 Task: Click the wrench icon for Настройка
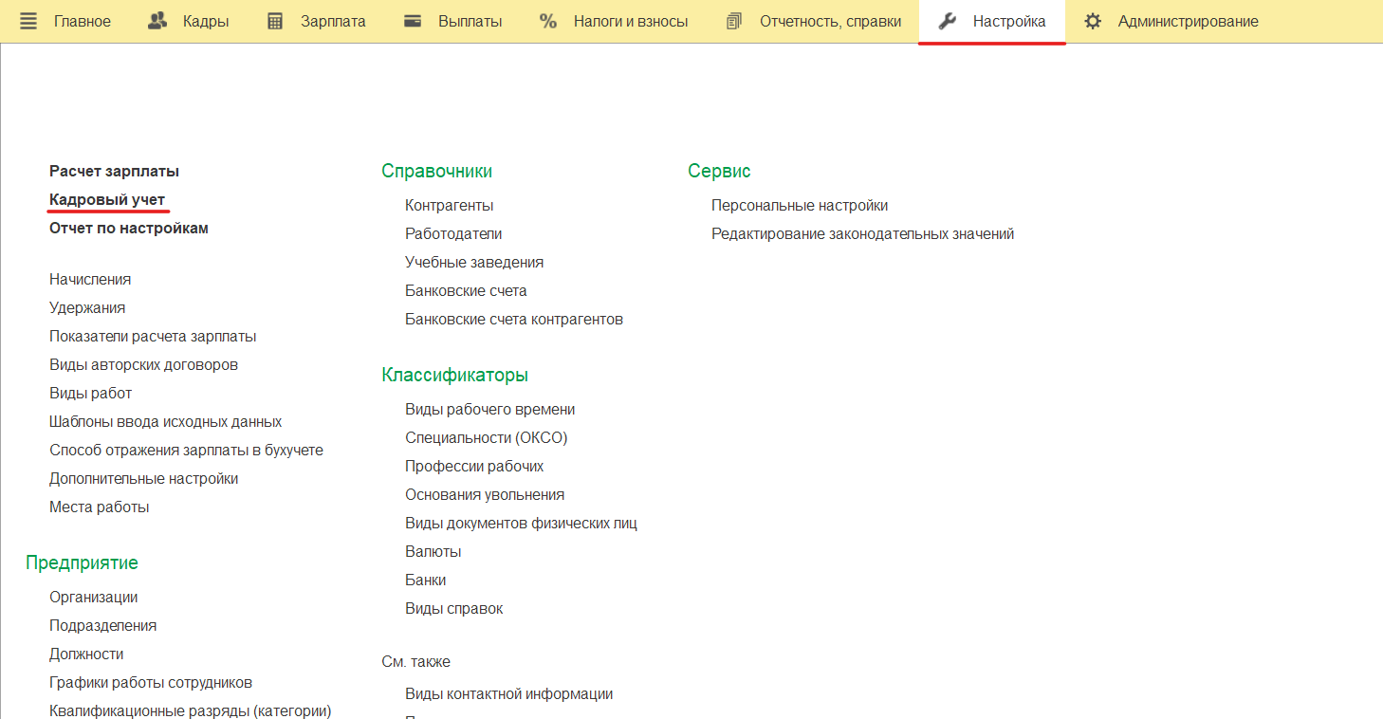pyautogui.click(x=947, y=21)
